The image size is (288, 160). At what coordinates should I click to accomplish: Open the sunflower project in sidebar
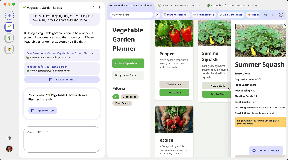coord(9,49)
